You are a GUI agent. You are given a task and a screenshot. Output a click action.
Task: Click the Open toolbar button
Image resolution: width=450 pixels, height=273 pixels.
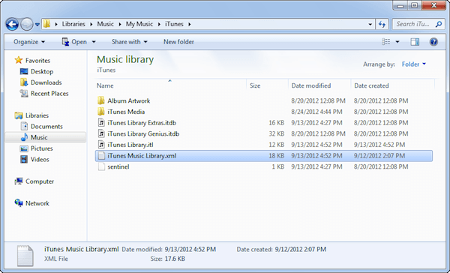pyautogui.click(x=74, y=42)
